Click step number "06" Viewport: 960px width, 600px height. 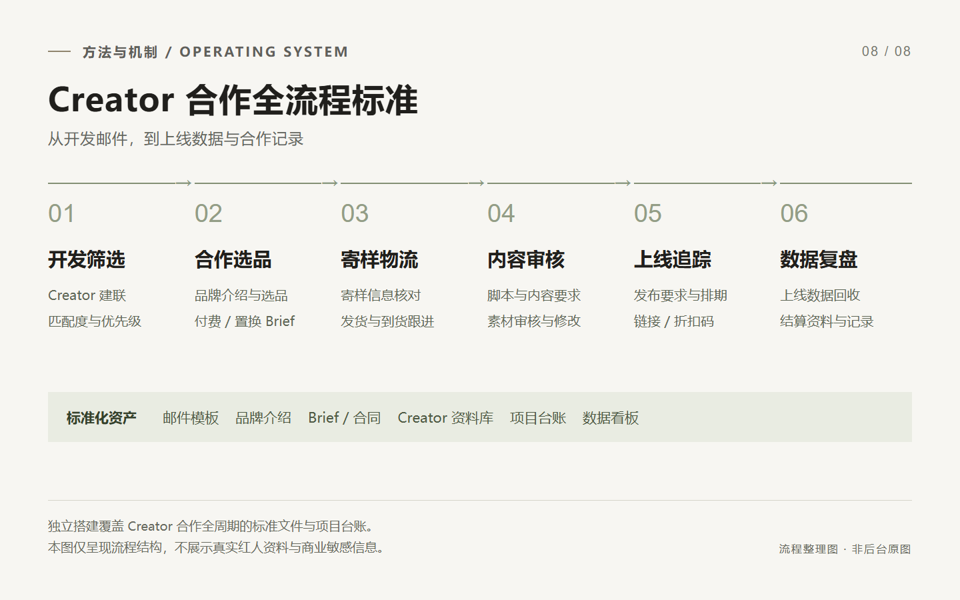click(794, 213)
